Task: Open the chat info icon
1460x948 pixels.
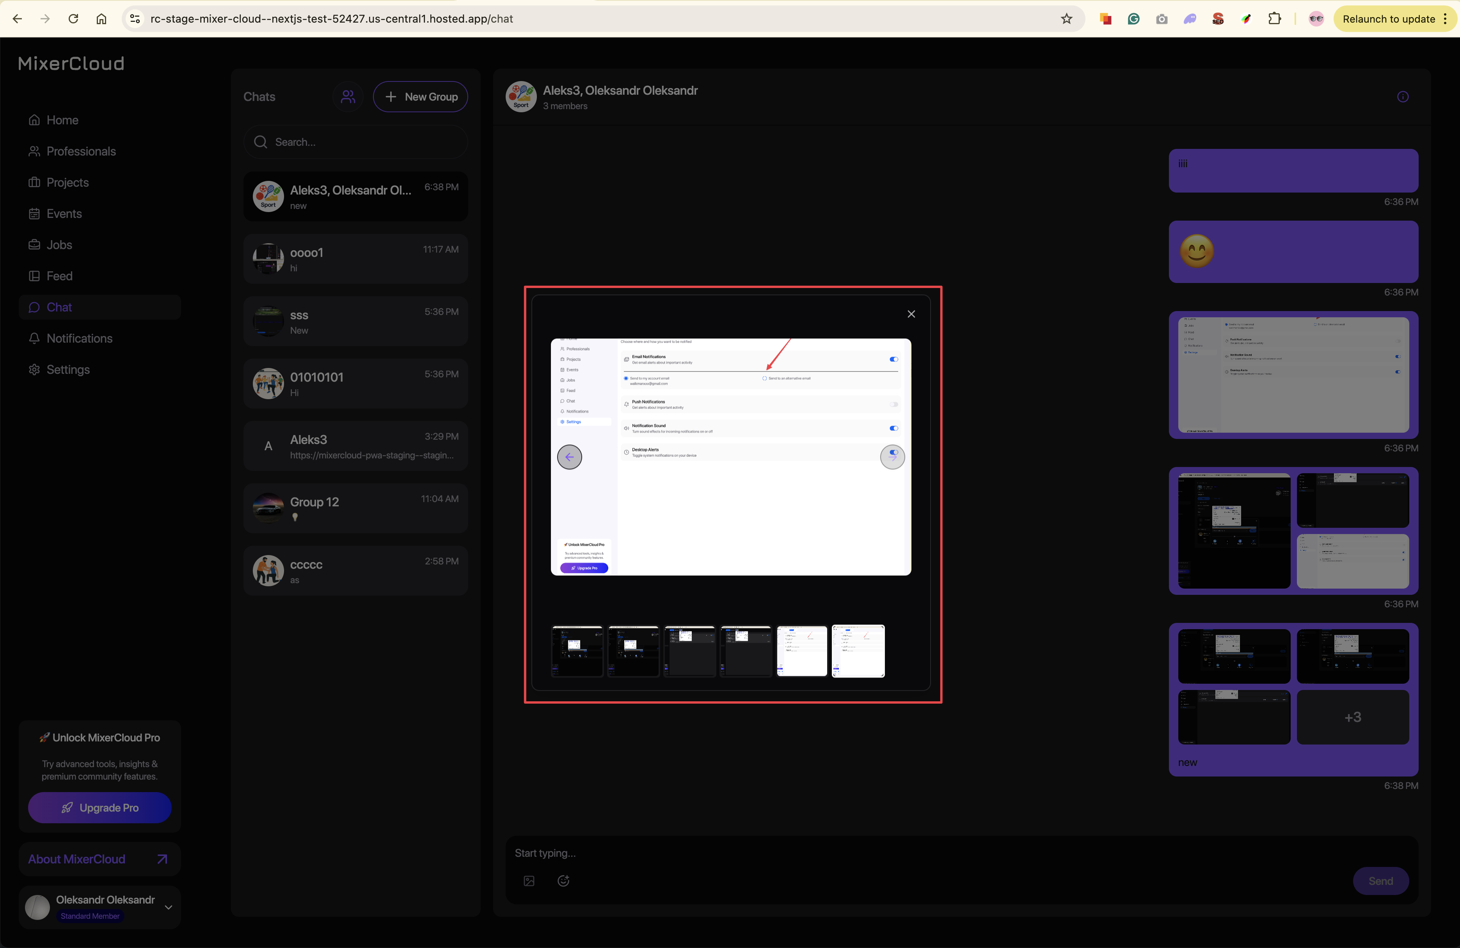Action: (1402, 97)
